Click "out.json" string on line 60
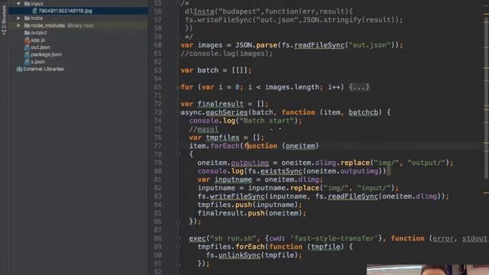Screen dimensions: 489x275 [370, 45]
